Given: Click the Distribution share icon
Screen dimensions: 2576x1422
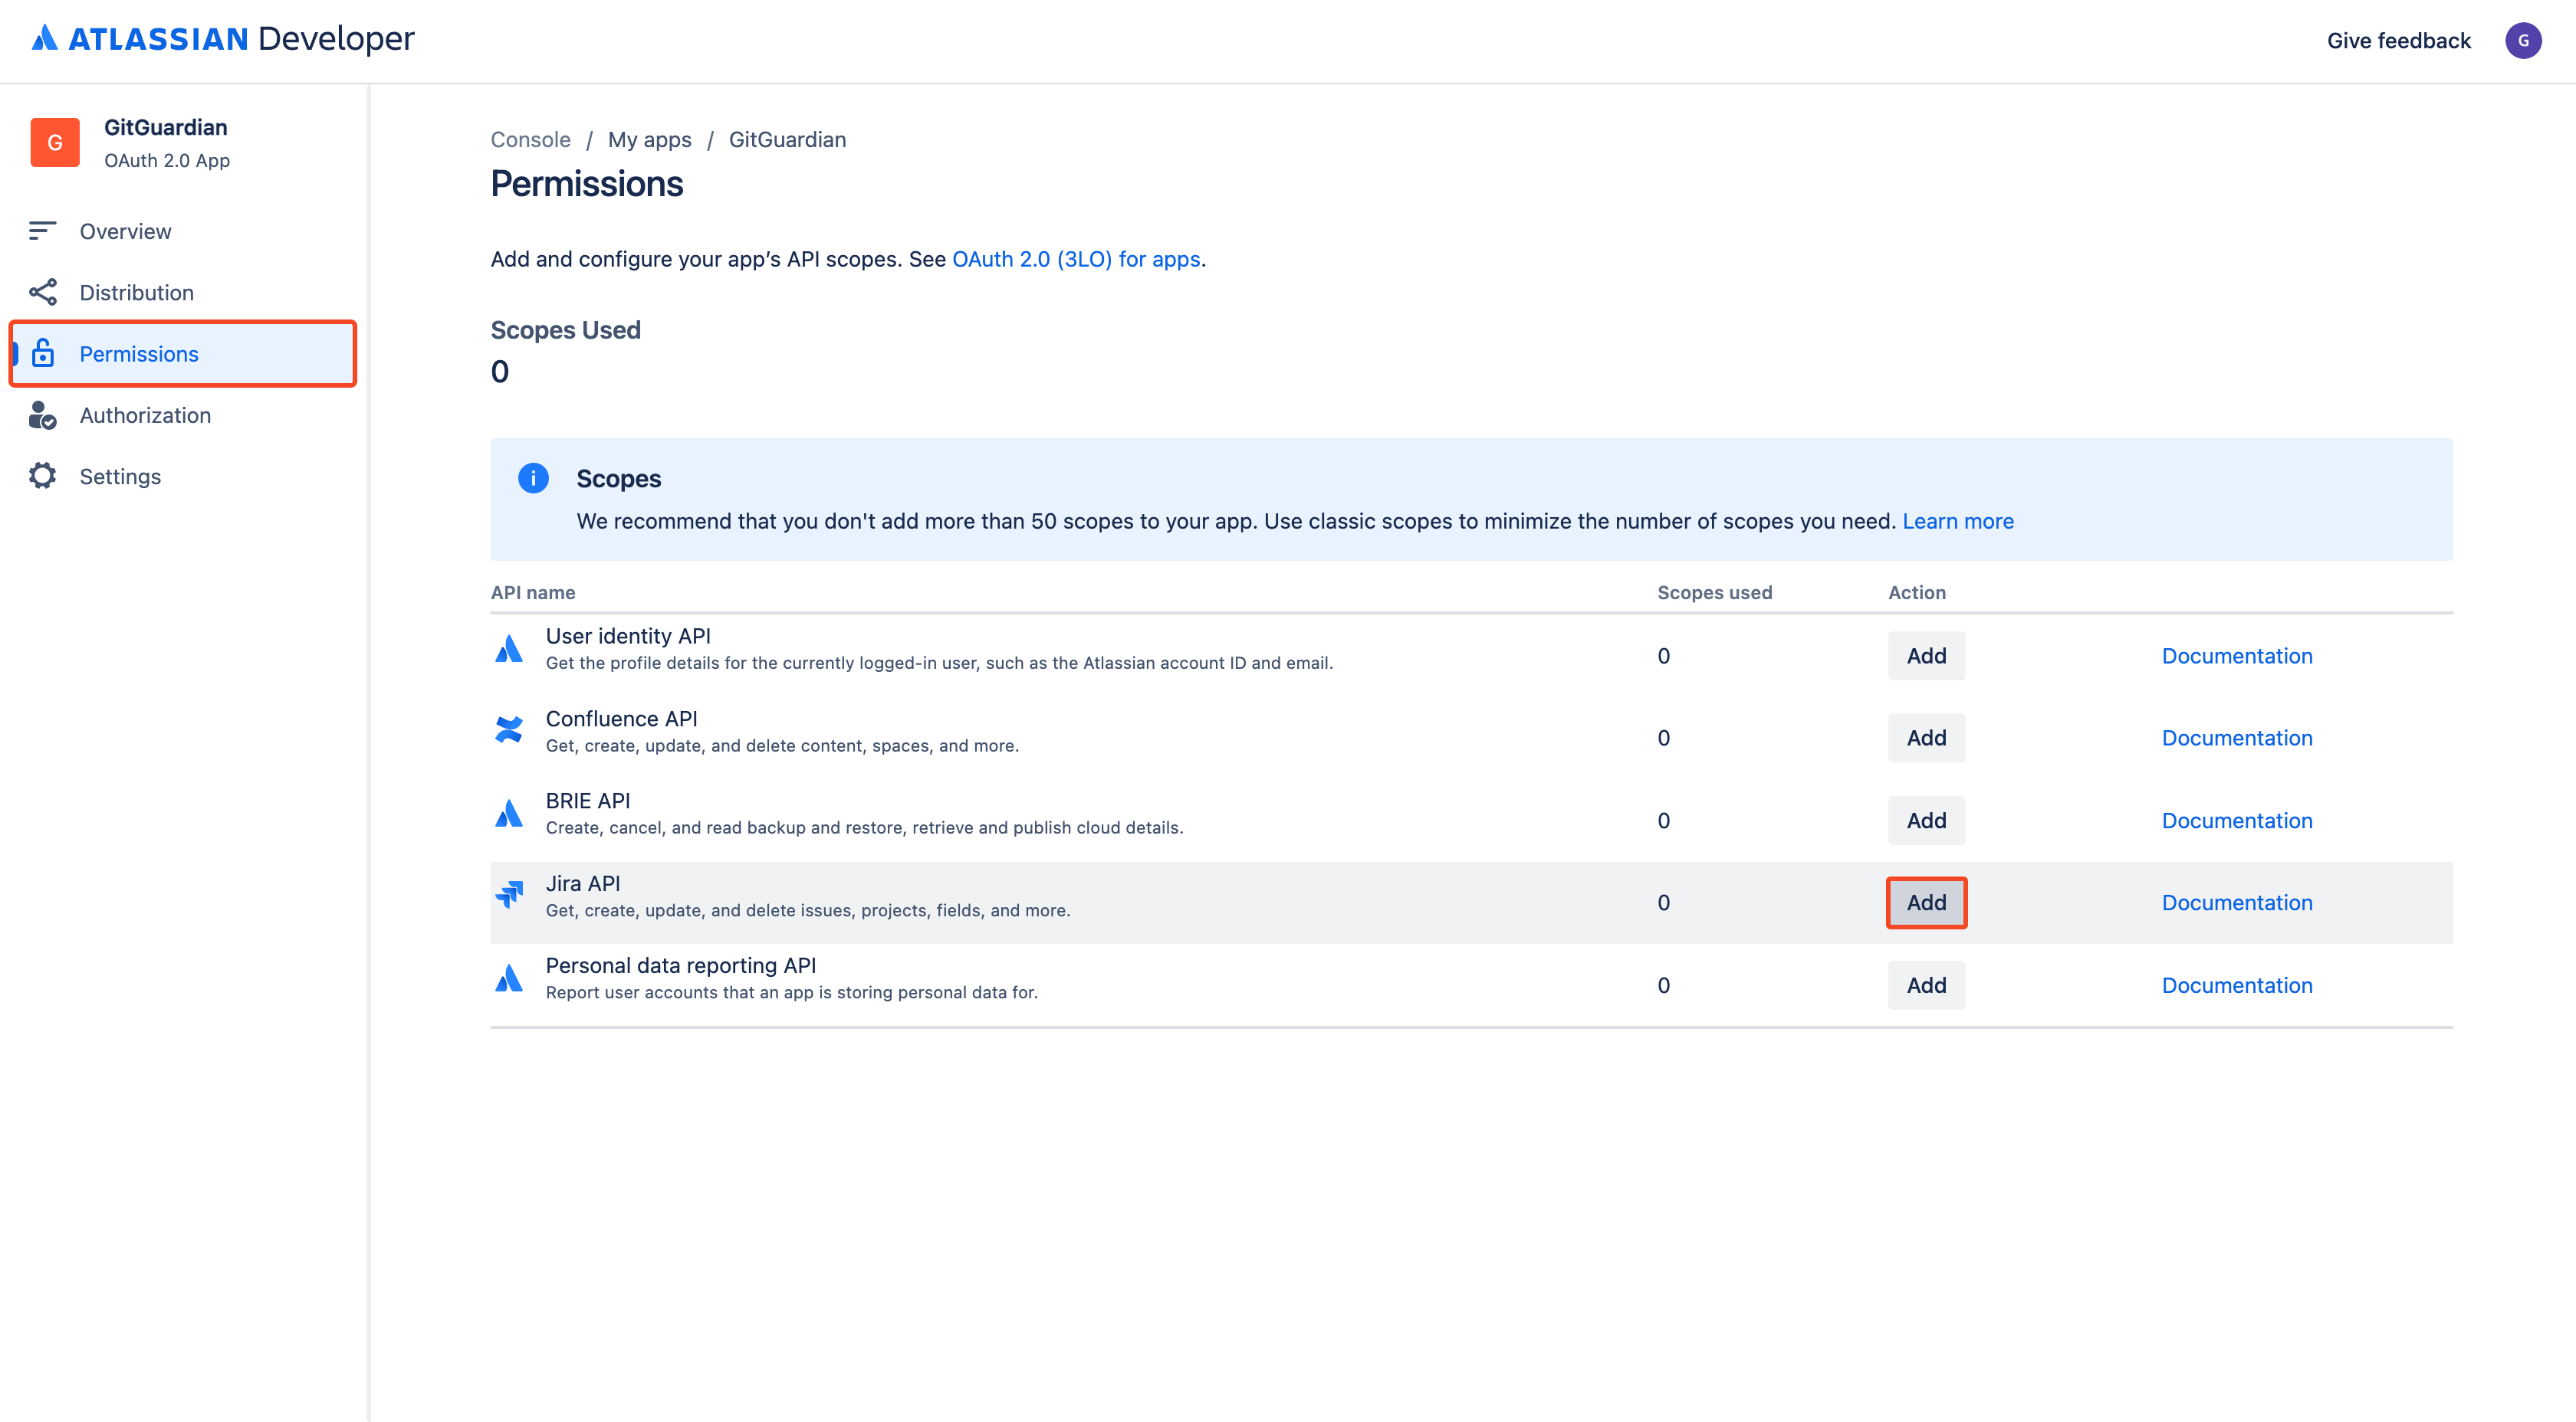Looking at the screenshot, I should pos(42,293).
